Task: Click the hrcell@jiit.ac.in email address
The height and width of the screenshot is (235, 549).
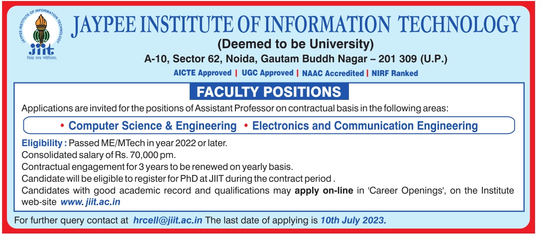Action: point(168,221)
